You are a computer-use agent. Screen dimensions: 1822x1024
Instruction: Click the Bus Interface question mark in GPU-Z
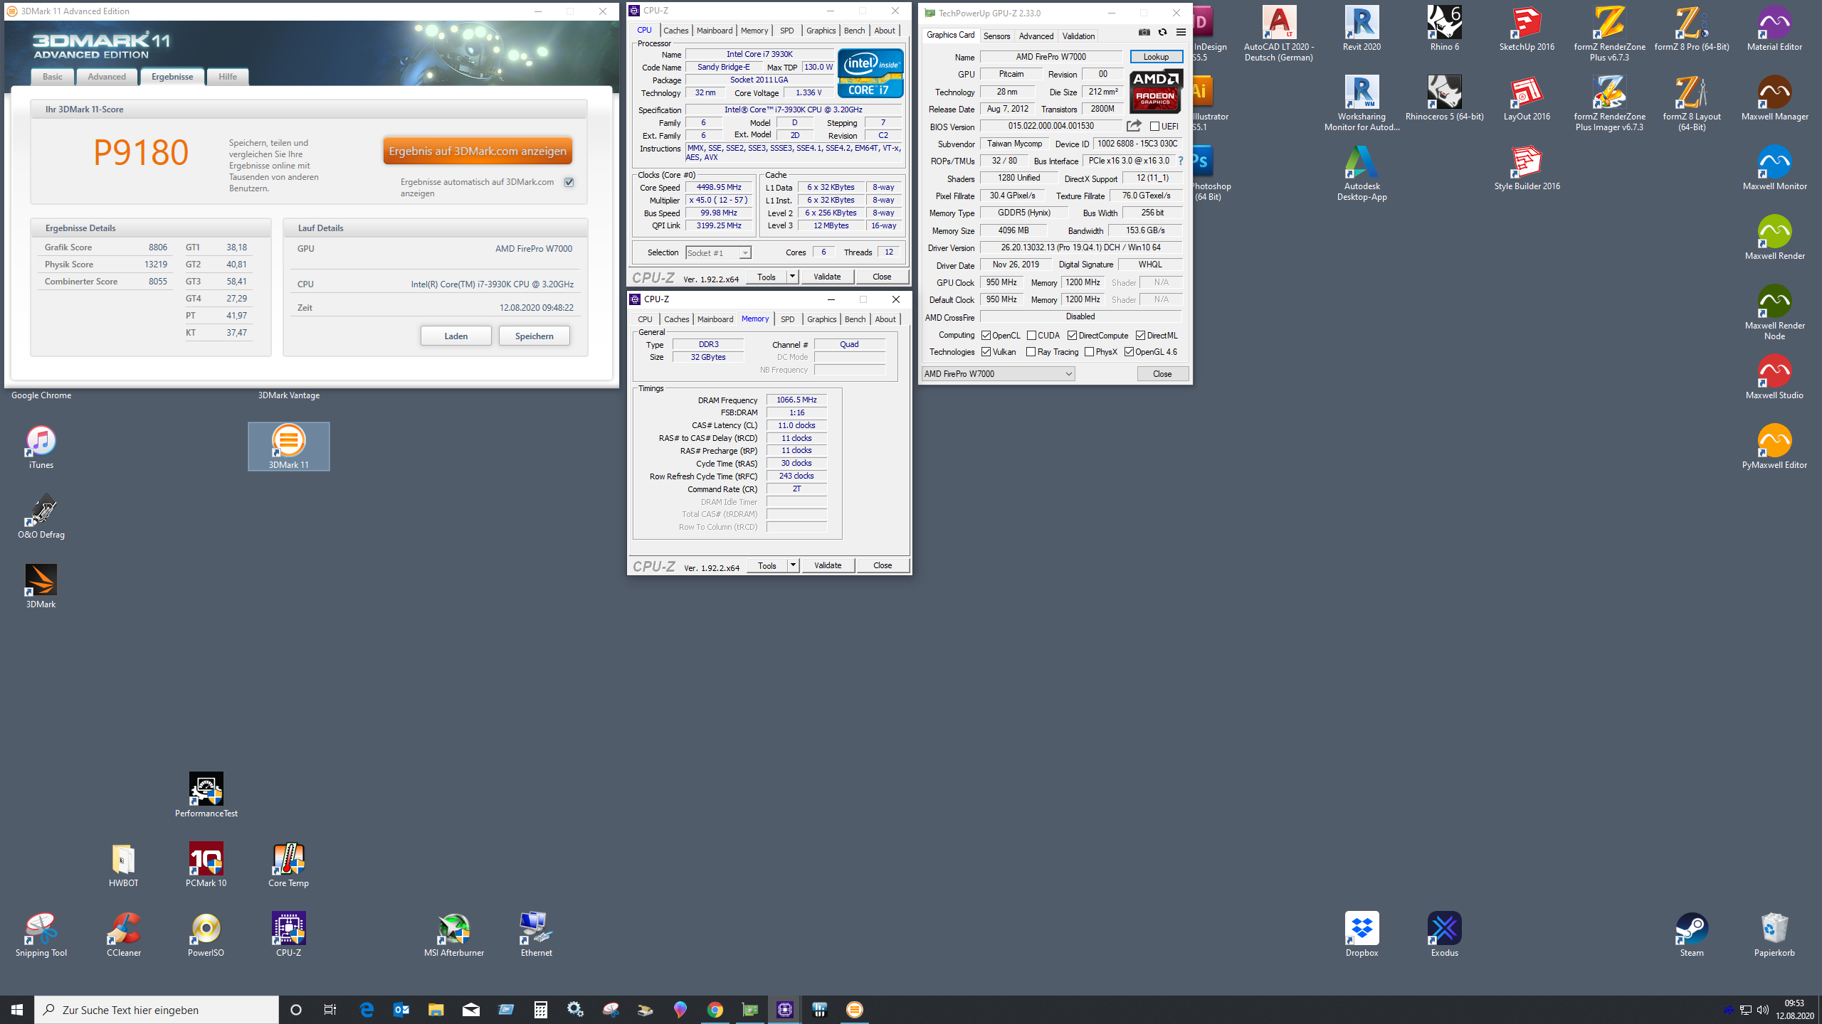[1180, 161]
